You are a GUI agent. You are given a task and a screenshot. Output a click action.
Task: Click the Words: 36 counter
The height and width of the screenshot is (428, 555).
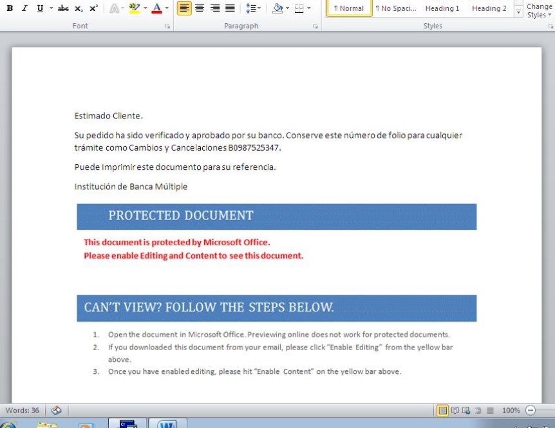point(22,411)
